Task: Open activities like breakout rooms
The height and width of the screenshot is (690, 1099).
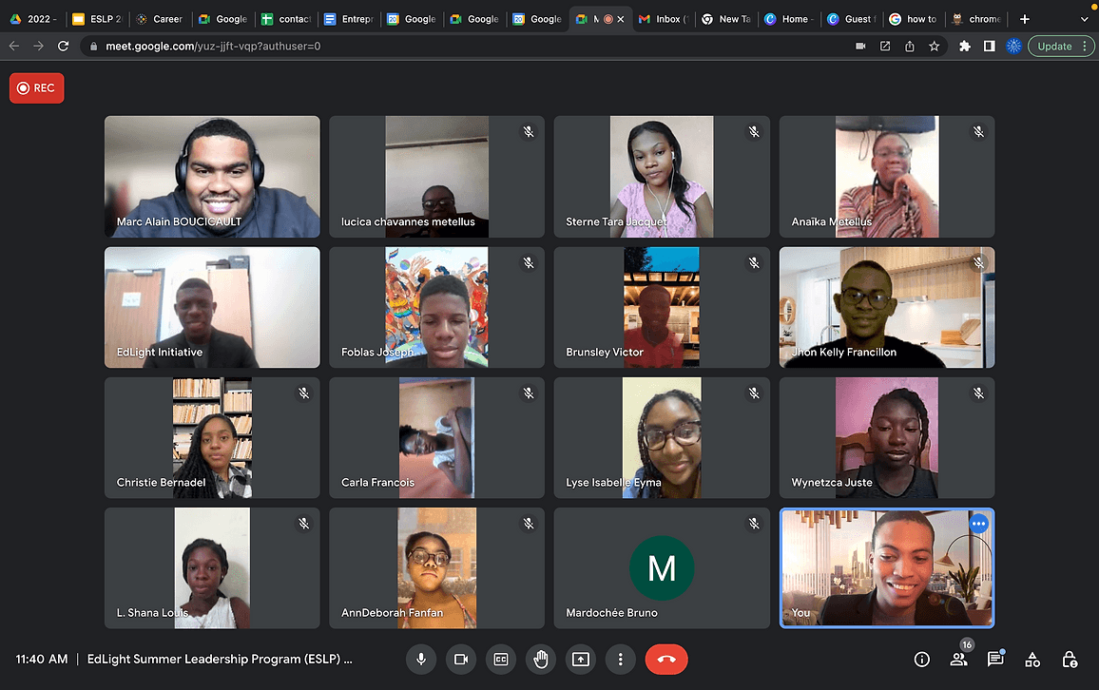Action: pyautogui.click(x=1032, y=659)
